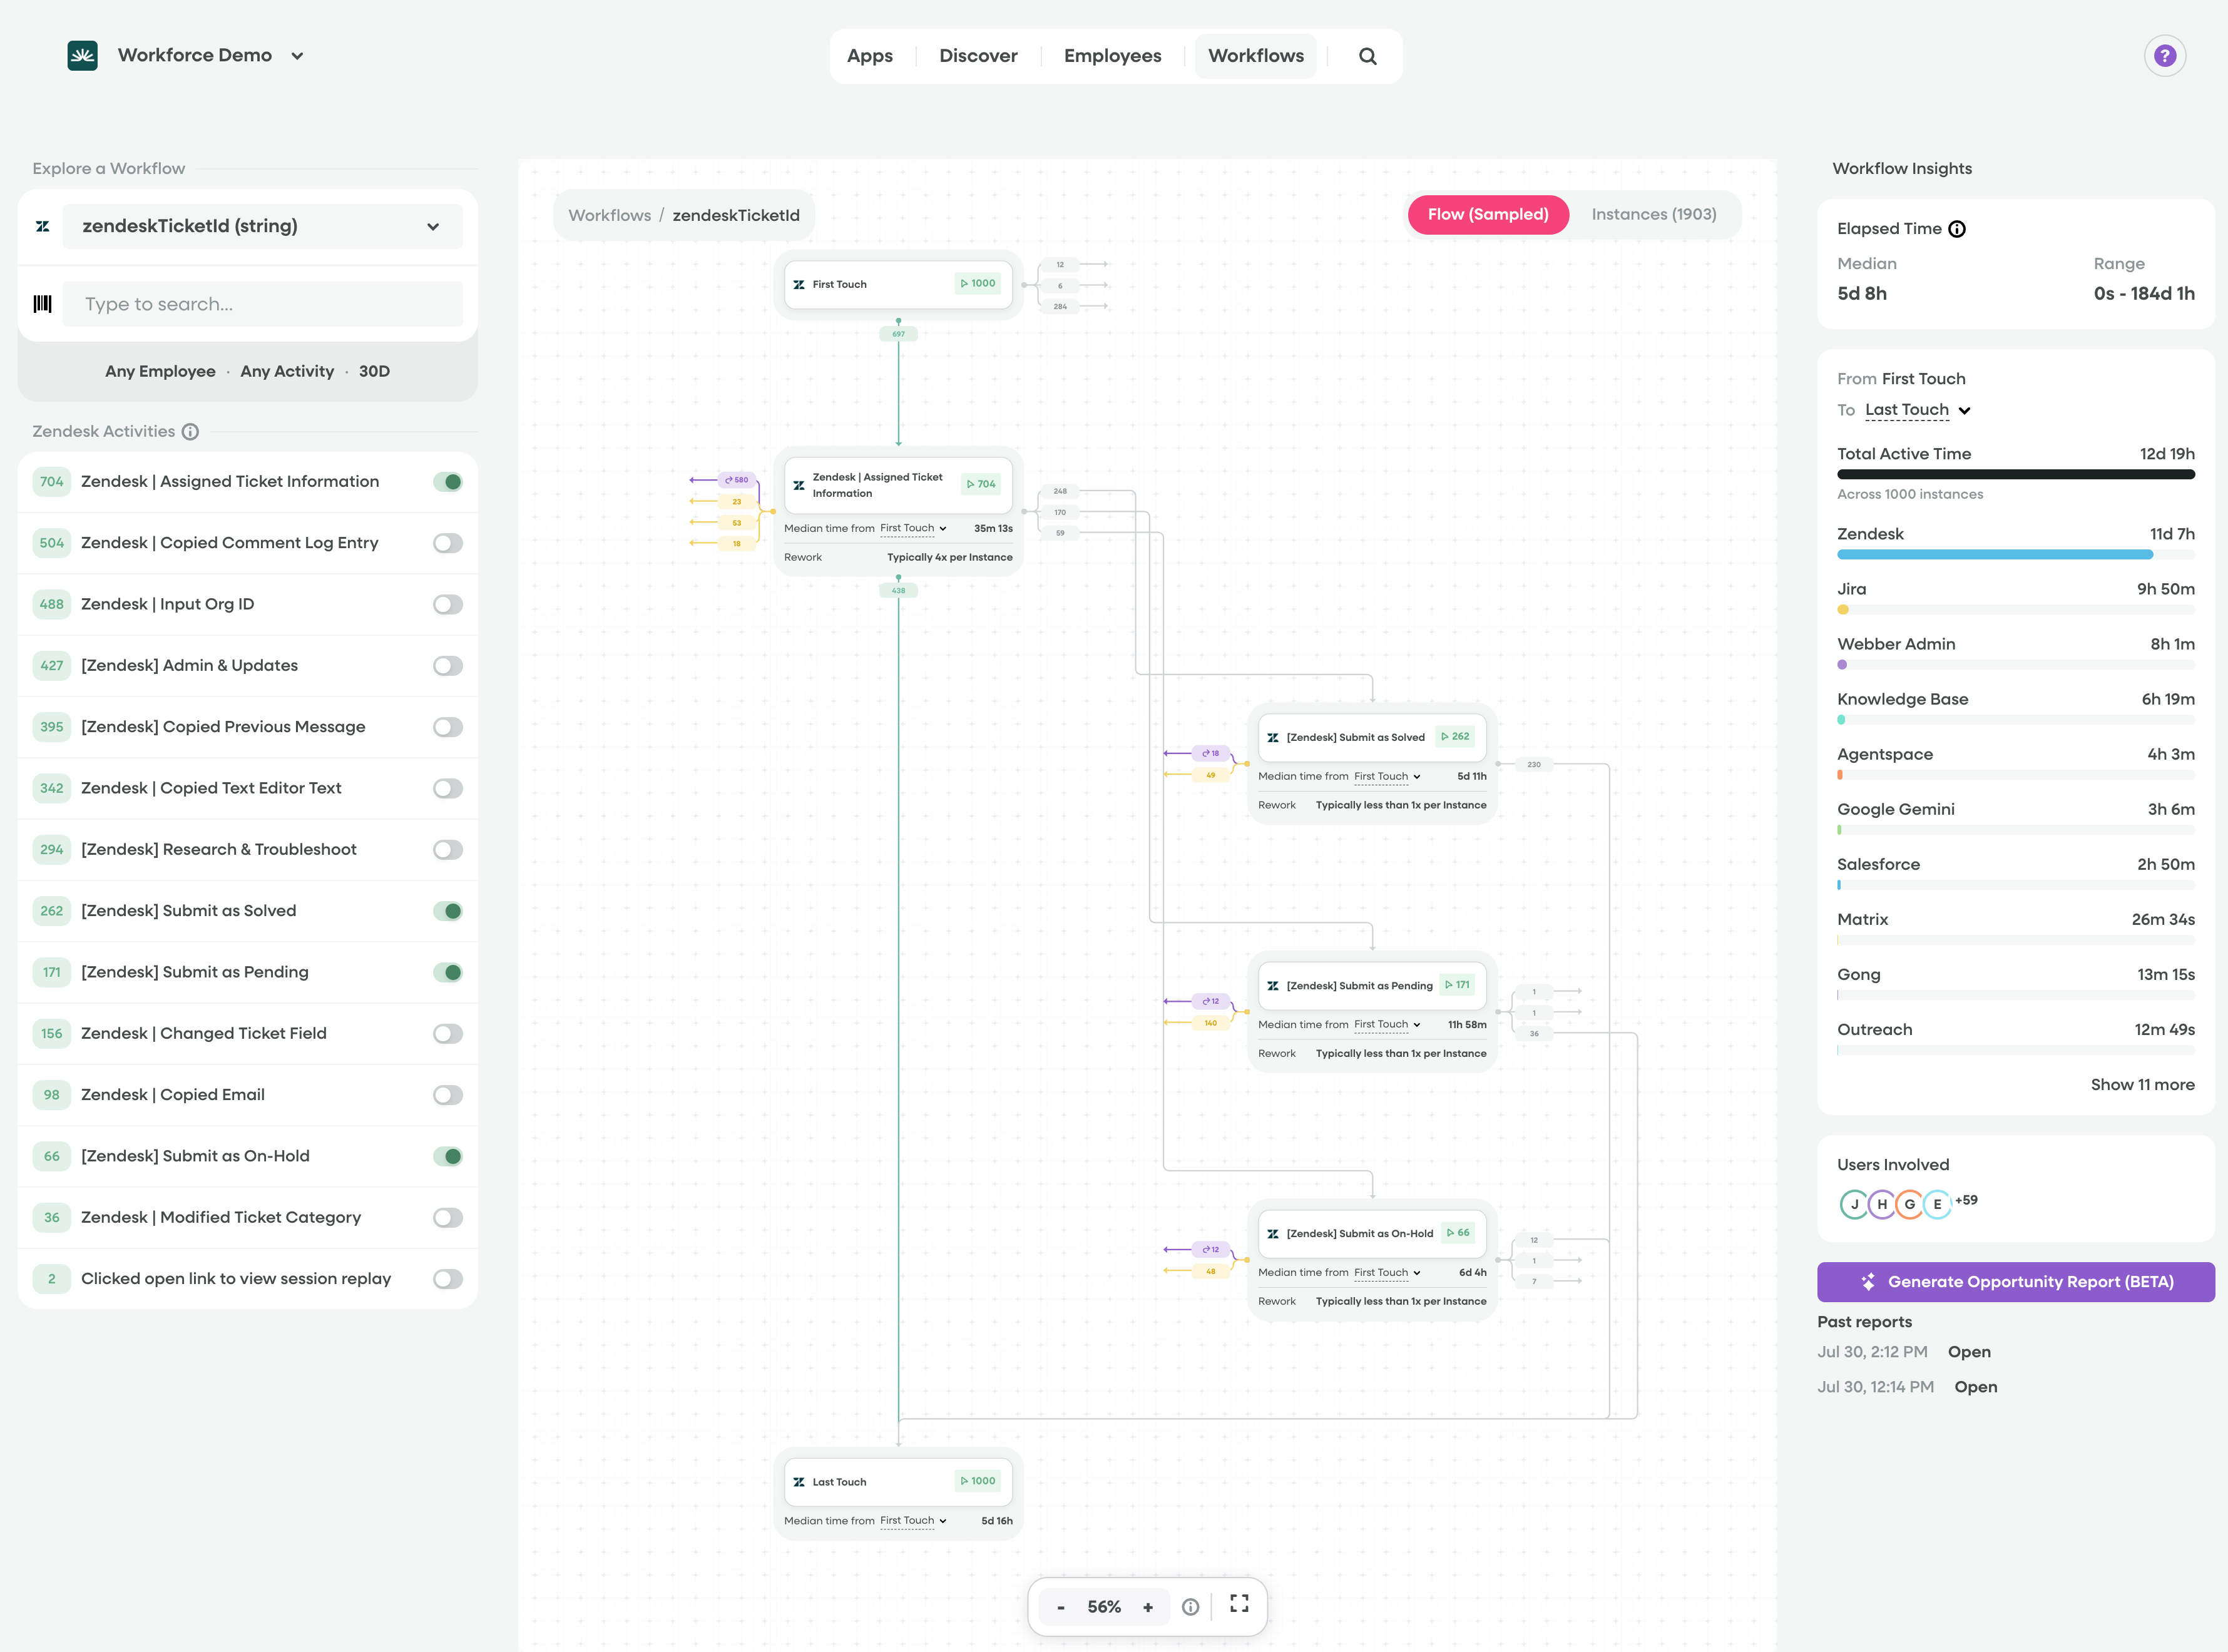2228x1652 pixels.
Task: Click user avatar H in Users Involved
Action: (1882, 1204)
